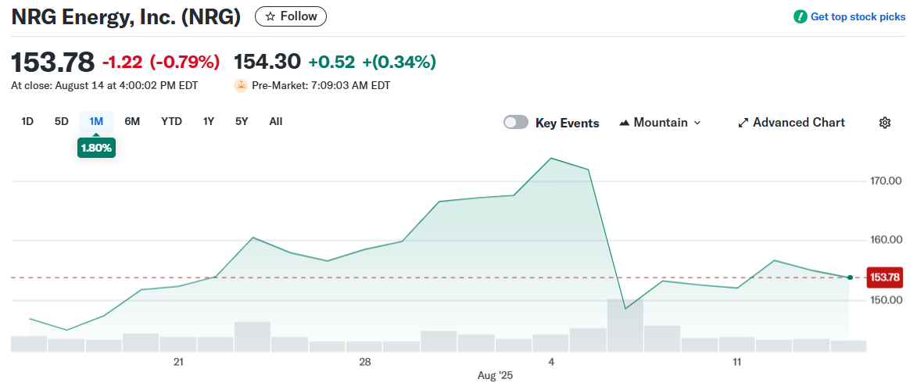910x383 pixels.
Task: Click the mountain icon beside Mountain label
Action: click(x=625, y=123)
